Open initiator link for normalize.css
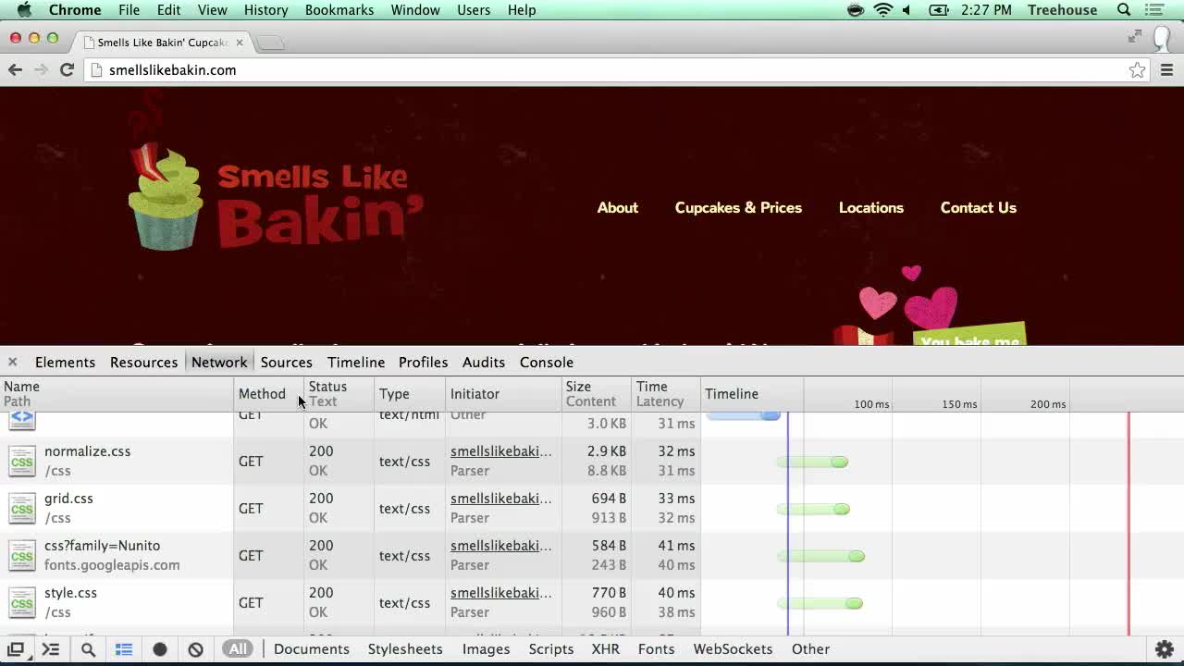Screen dimensions: 1184x666 [x=500, y=451]
